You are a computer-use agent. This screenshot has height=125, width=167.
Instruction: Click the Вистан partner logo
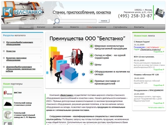pyautogui.click(x=8, y=93)
